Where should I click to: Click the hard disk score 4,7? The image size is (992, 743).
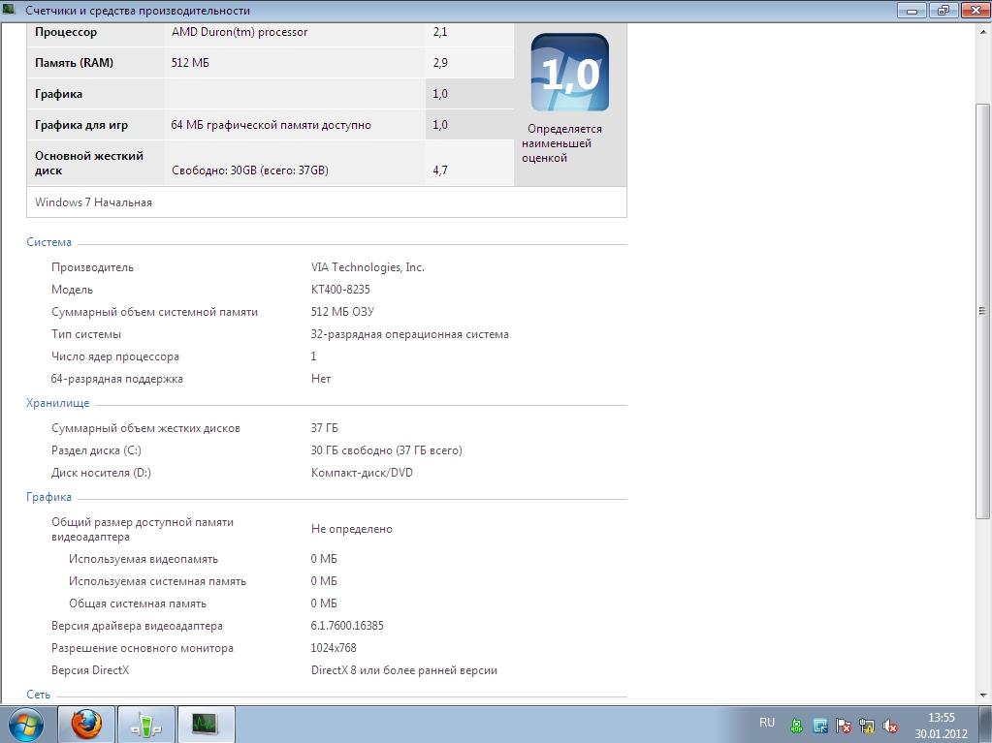(440, 170)
